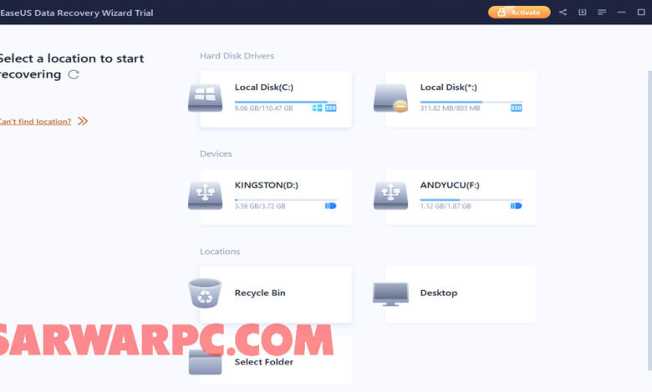Select the ANDYUCU(F:) device
652x392 pixels.
click(461, 197)
